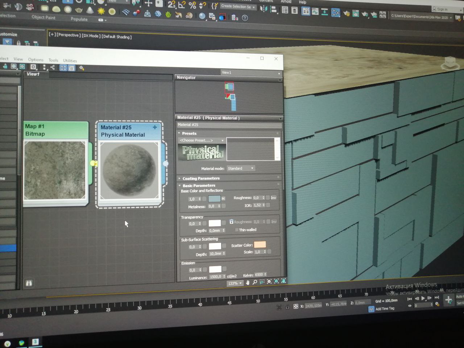Enable the Thin-walled checkbox
The width and height of the screenshot is (464, 348).
237,230
